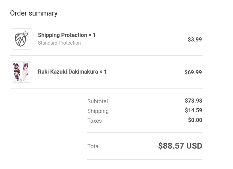Click the Shipping Protection shield icon
This screenshot has width=233, height=169.
click(21, 40)
